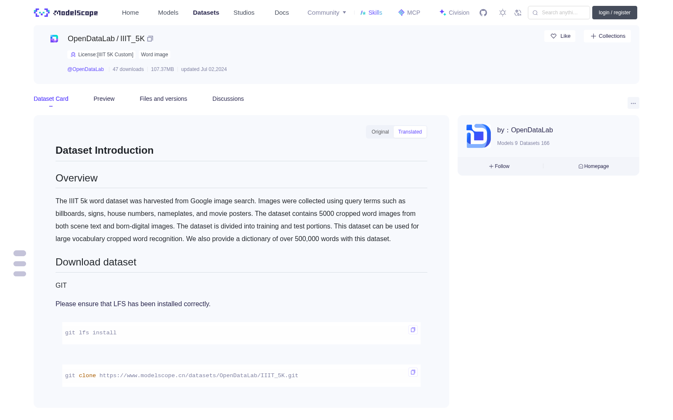Add dataset to Collections
This screenshot has height=420, width=673.
pyautogui.click(x=607, y=36)
